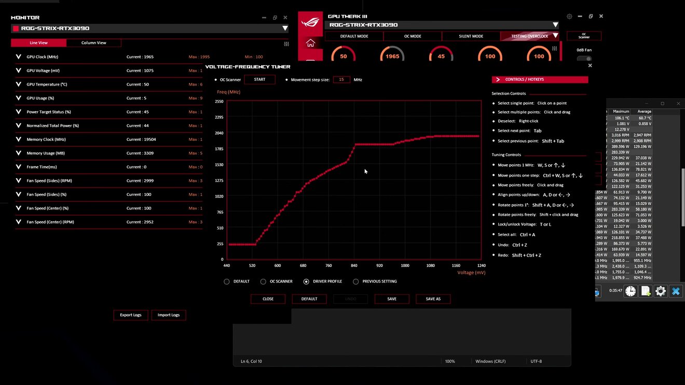Open the Testing Overclock profile dropdown arrow
Image resolution: width=685 pixels, height=385 pixels.
pos(555,36)
